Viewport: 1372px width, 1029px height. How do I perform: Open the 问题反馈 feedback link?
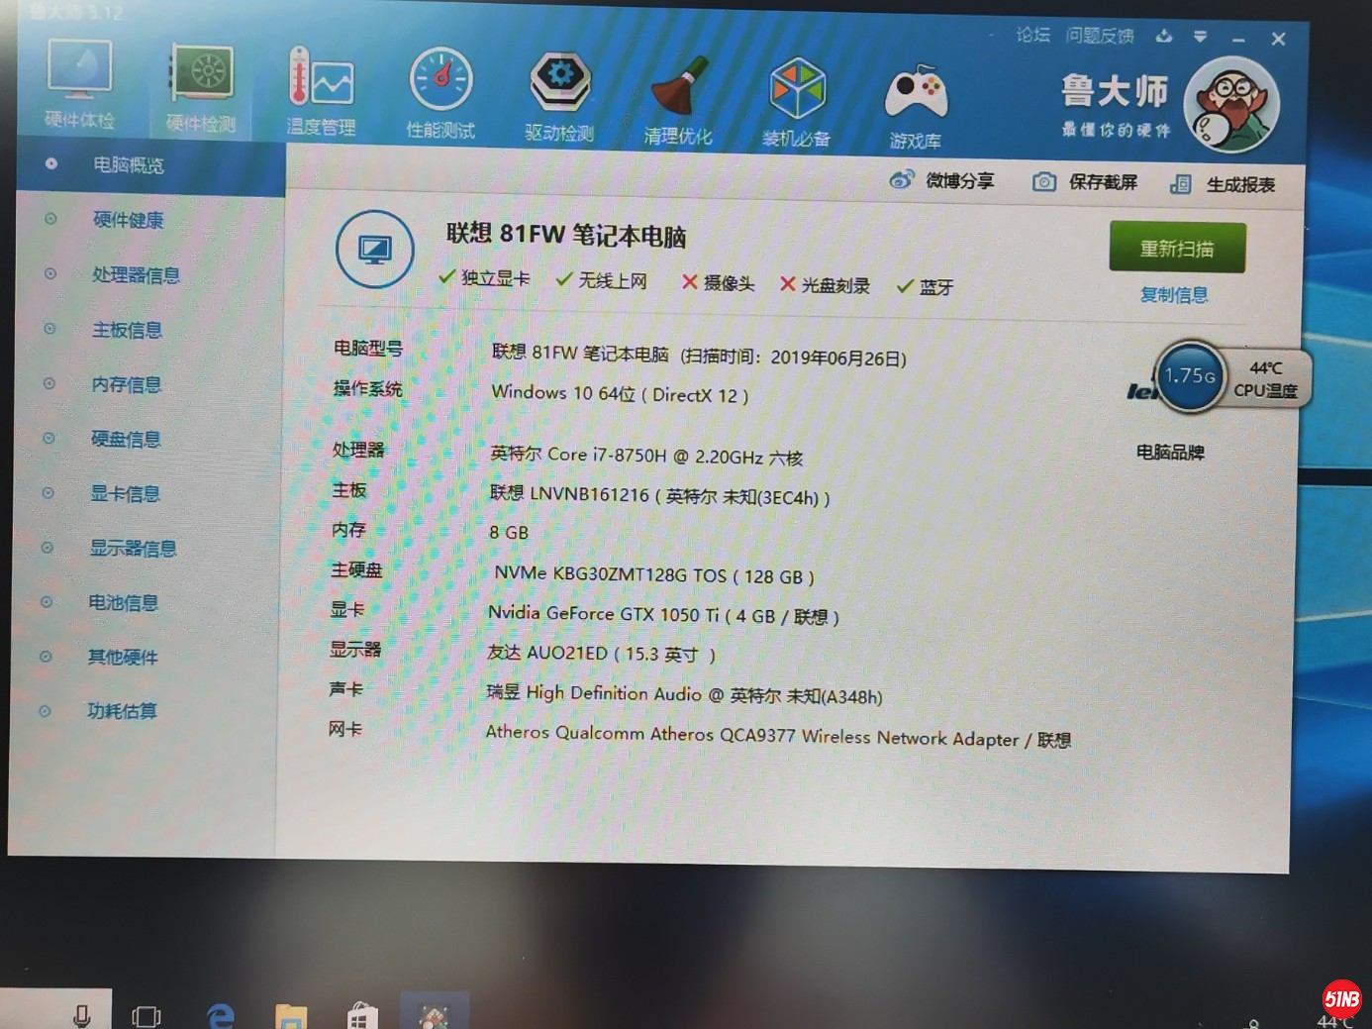click(1100, 36)
